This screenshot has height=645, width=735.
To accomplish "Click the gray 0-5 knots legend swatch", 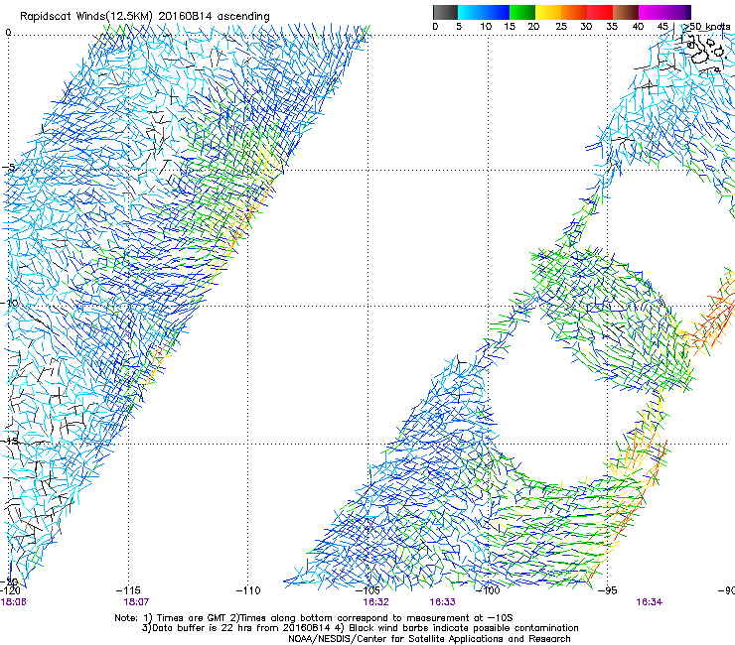I will pos(445,12).
